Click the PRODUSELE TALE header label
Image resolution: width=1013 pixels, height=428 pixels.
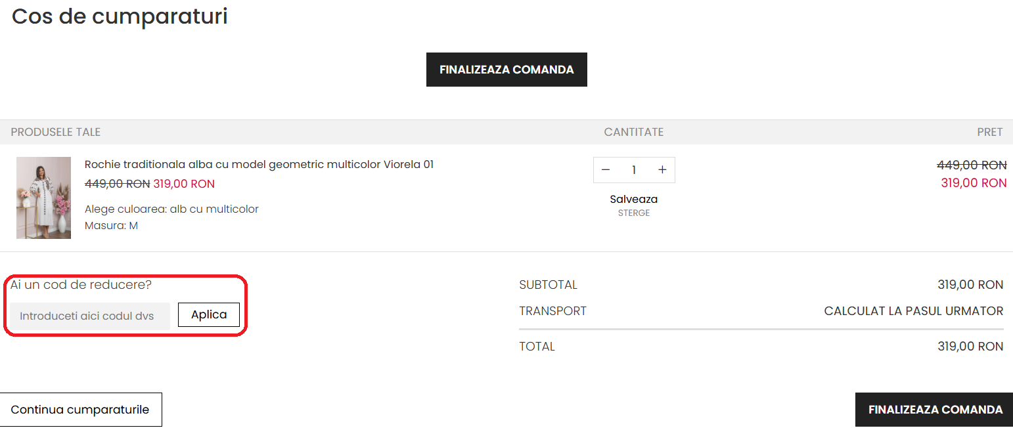point(55,132)
